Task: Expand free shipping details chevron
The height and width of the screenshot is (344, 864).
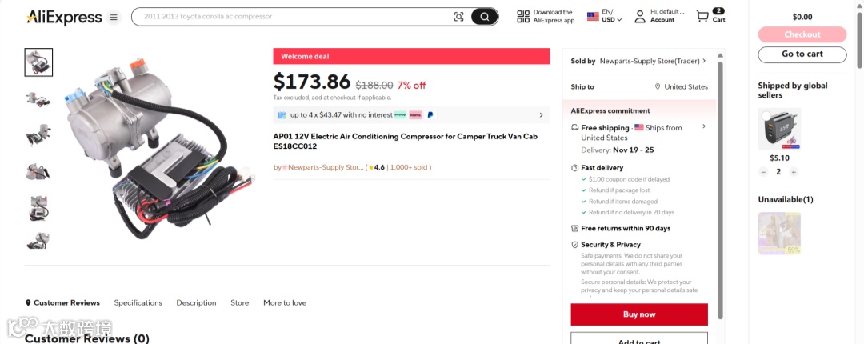Action: [704, 126]
